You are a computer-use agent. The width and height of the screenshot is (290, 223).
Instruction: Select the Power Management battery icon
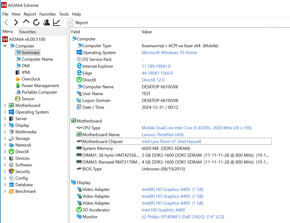click(18, 85)
